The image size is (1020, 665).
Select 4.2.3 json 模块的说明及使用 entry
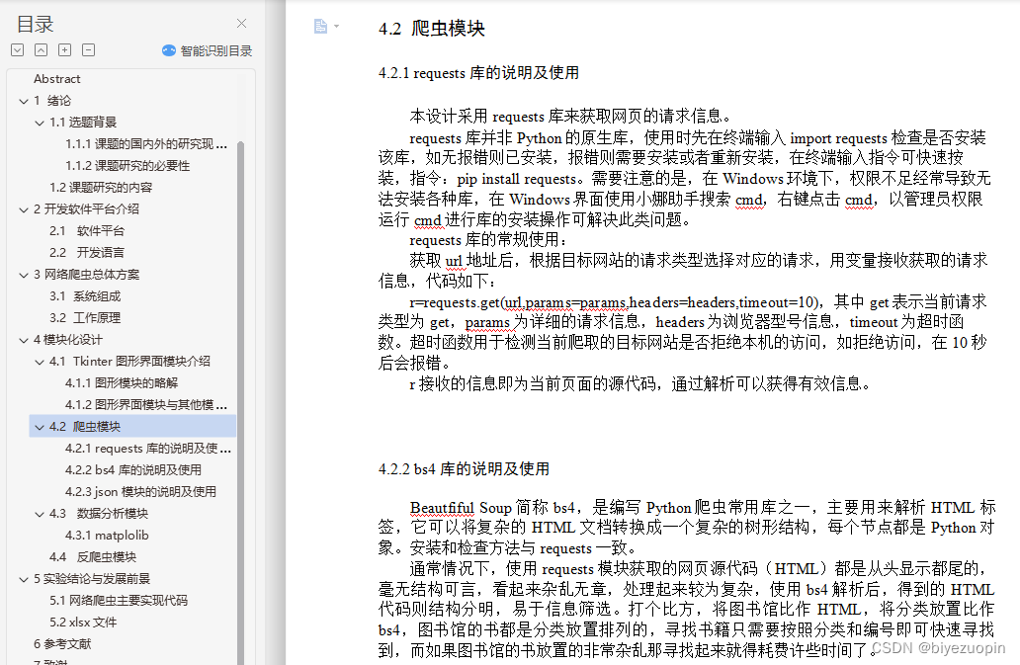(x=140, y=492)
